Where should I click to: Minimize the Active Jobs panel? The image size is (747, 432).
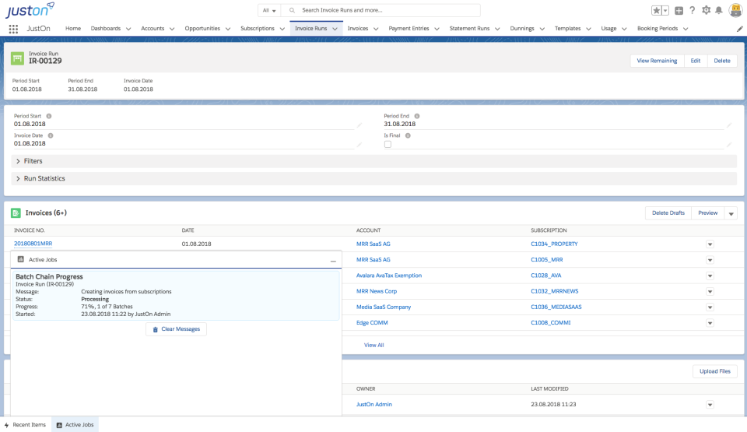333,261
